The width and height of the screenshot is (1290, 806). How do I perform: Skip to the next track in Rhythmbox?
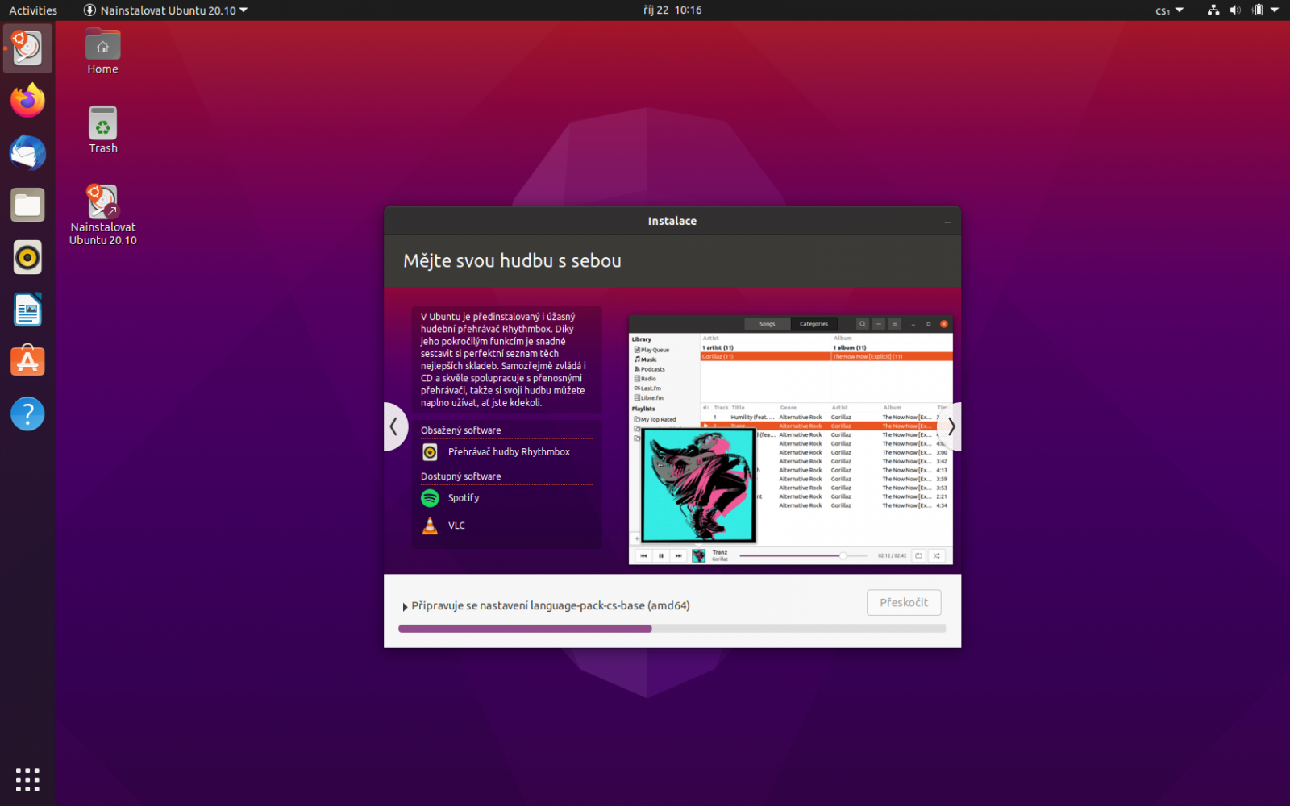[678, 555]
